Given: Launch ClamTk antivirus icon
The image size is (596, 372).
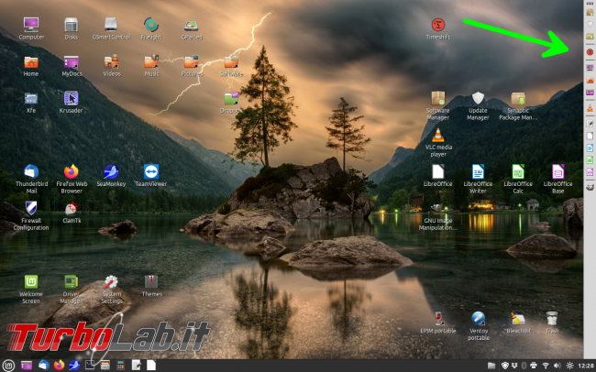Looking at the screenshot, I should tap(72, 208).
